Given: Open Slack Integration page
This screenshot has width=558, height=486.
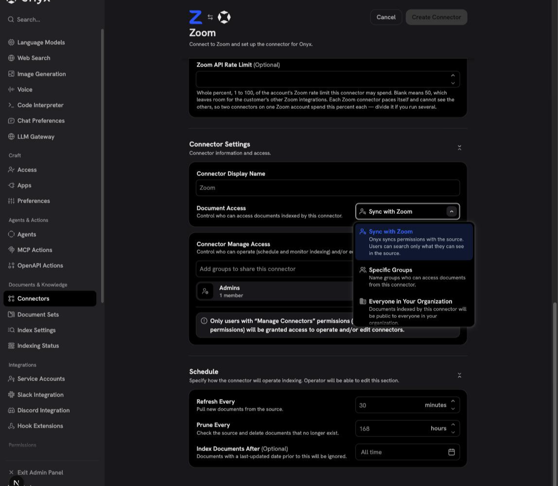Looking at the screenshot, I should point(50,395).
